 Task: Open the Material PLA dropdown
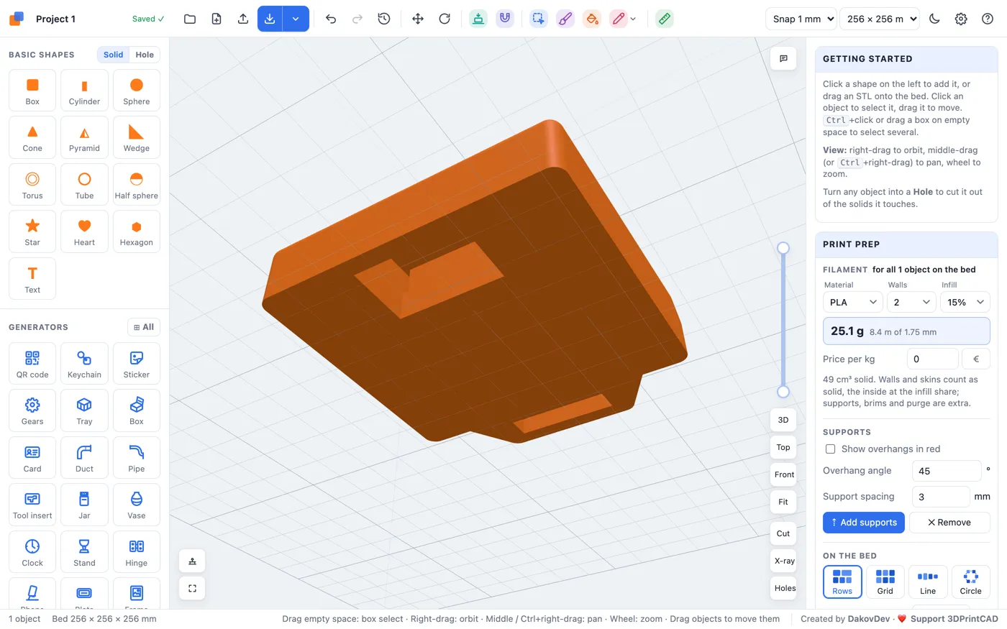(852, 302)
